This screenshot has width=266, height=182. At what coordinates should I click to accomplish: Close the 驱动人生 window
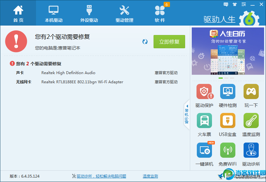(x=262, y=4)
